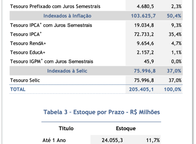Image resolution: width=196 pixels, height=144 pixels.
Task: Click the 72.733,2 amount cell
Action: coord(146,34)
